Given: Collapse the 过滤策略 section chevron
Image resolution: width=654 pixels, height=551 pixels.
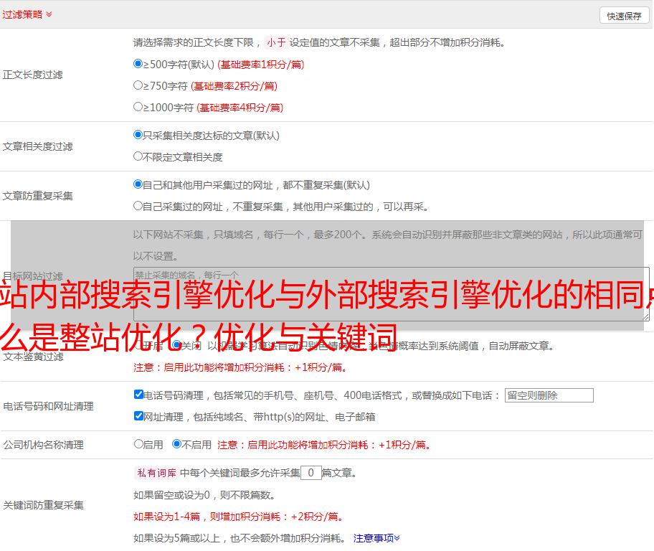Looking at the screenshot, I should (x=49, y=14).
